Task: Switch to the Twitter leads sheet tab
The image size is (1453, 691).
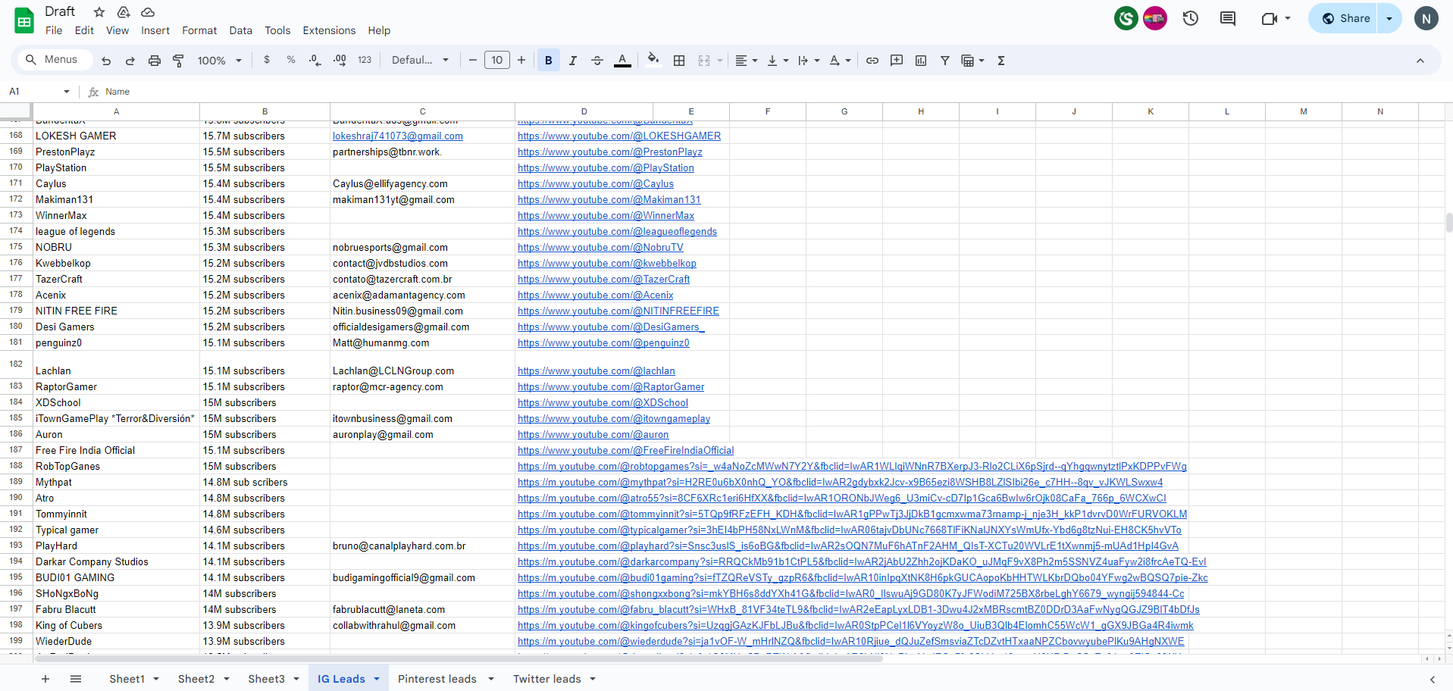Action: 547,679
